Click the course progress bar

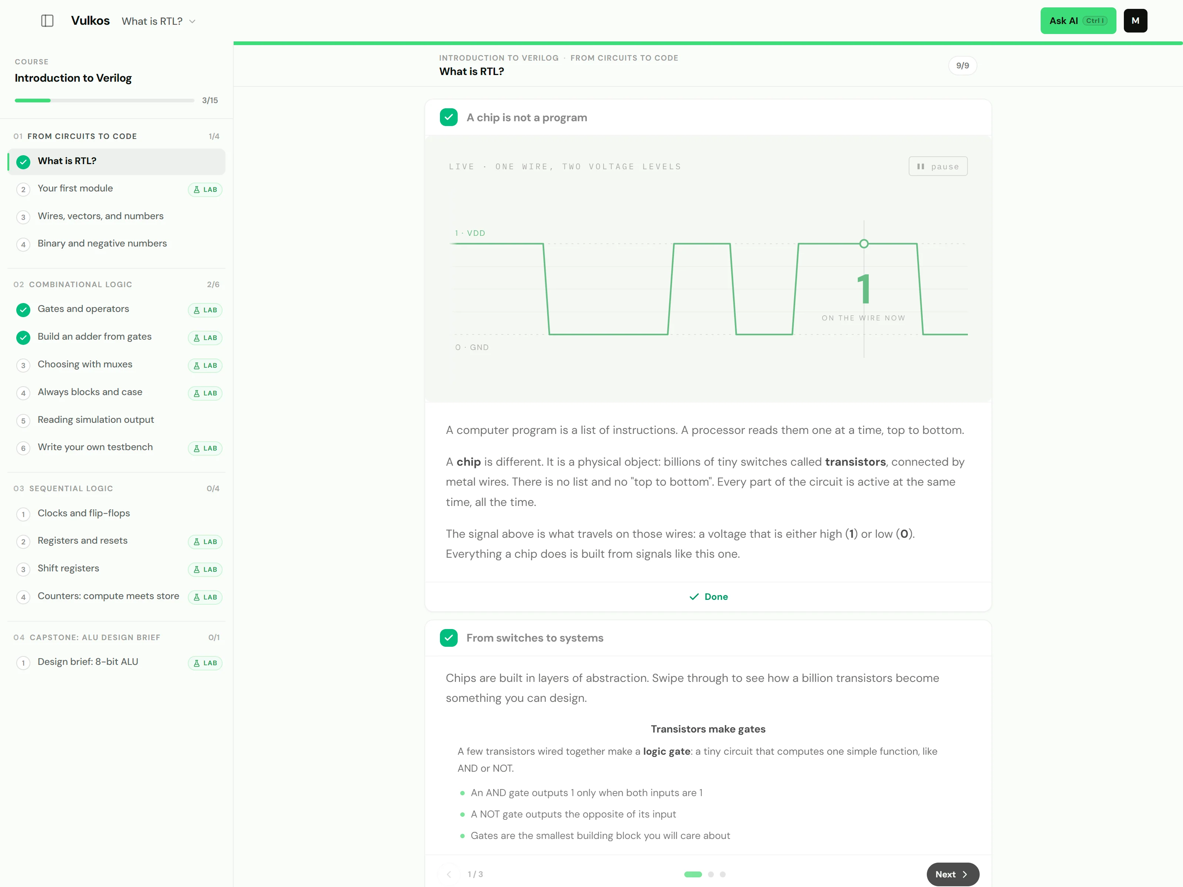coord(104,101)
